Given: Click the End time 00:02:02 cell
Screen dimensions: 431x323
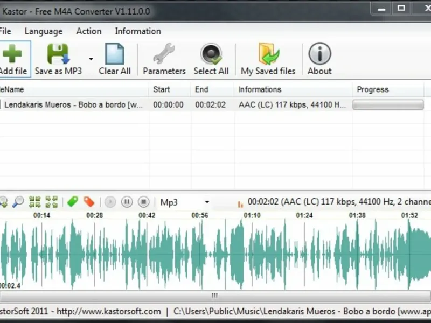Looking at the screenshot, I should [x=210, y=104].
